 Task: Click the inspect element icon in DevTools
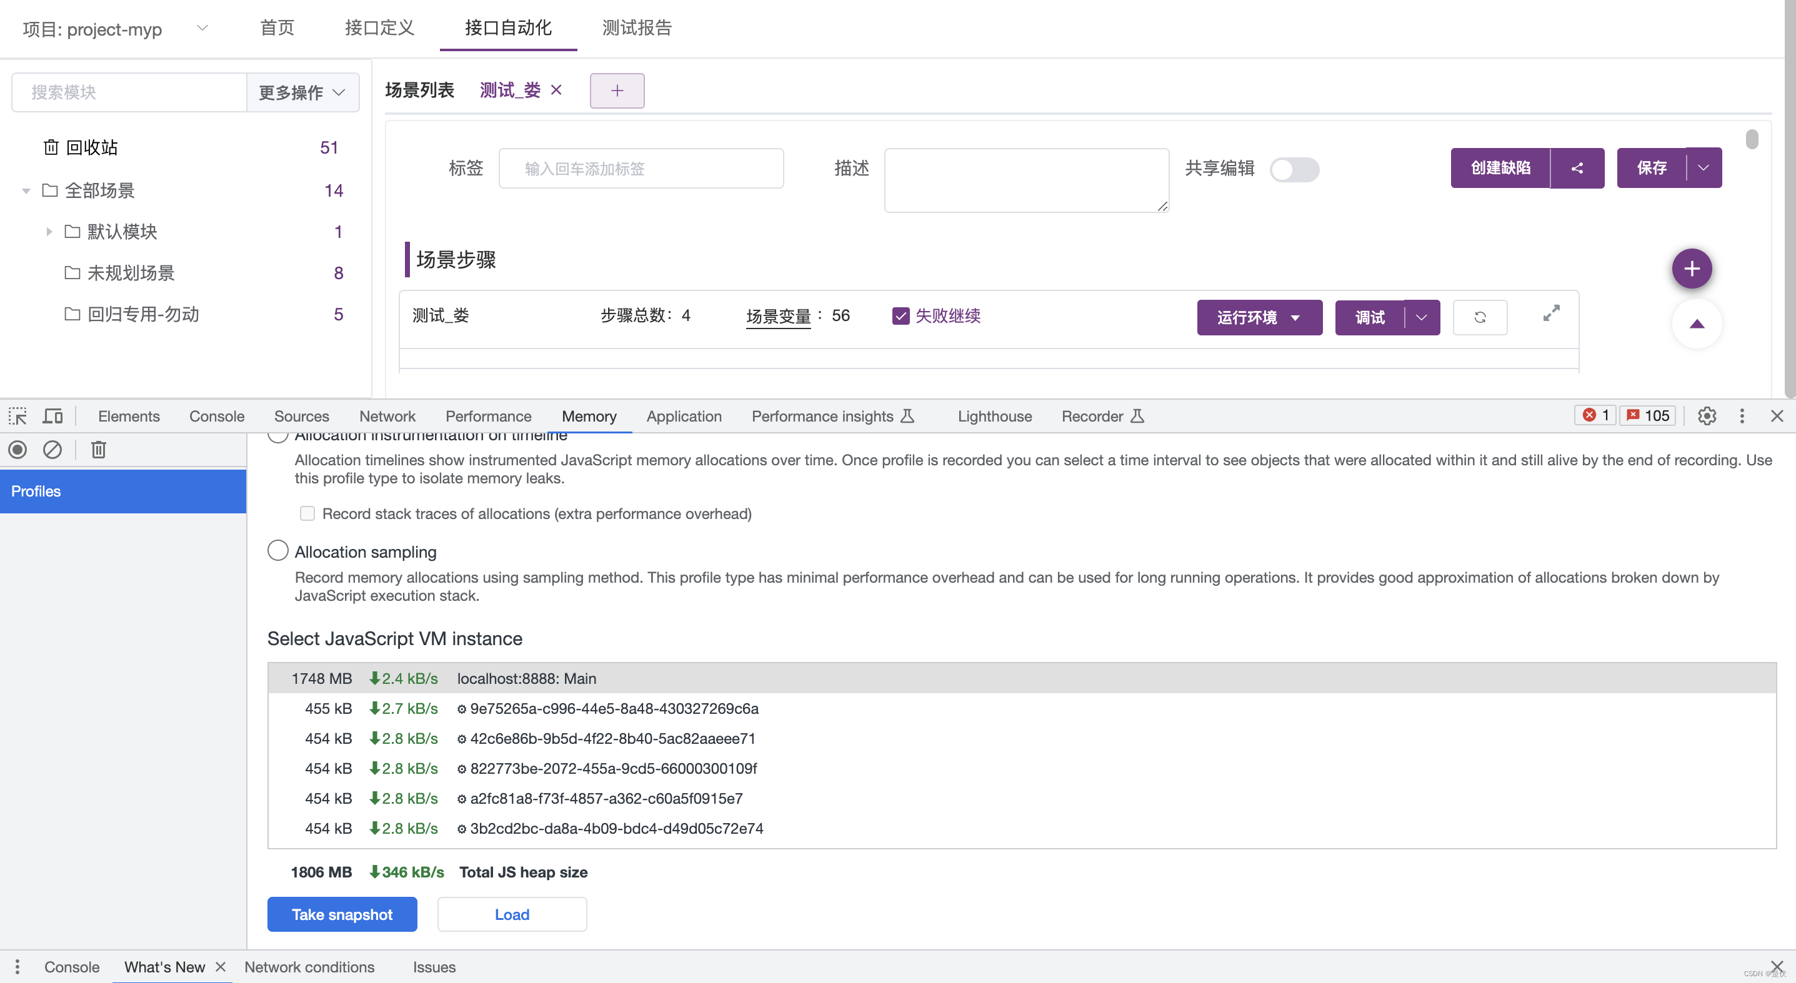(x=18, y=415)
